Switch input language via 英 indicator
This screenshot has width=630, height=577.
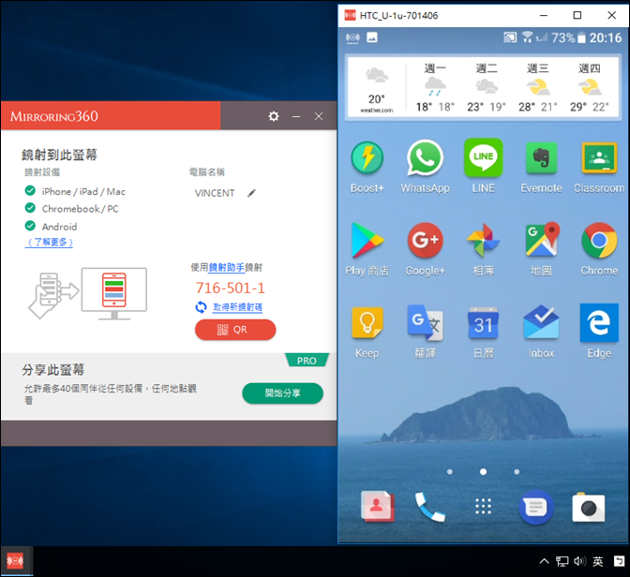click(x=598, y=561)
